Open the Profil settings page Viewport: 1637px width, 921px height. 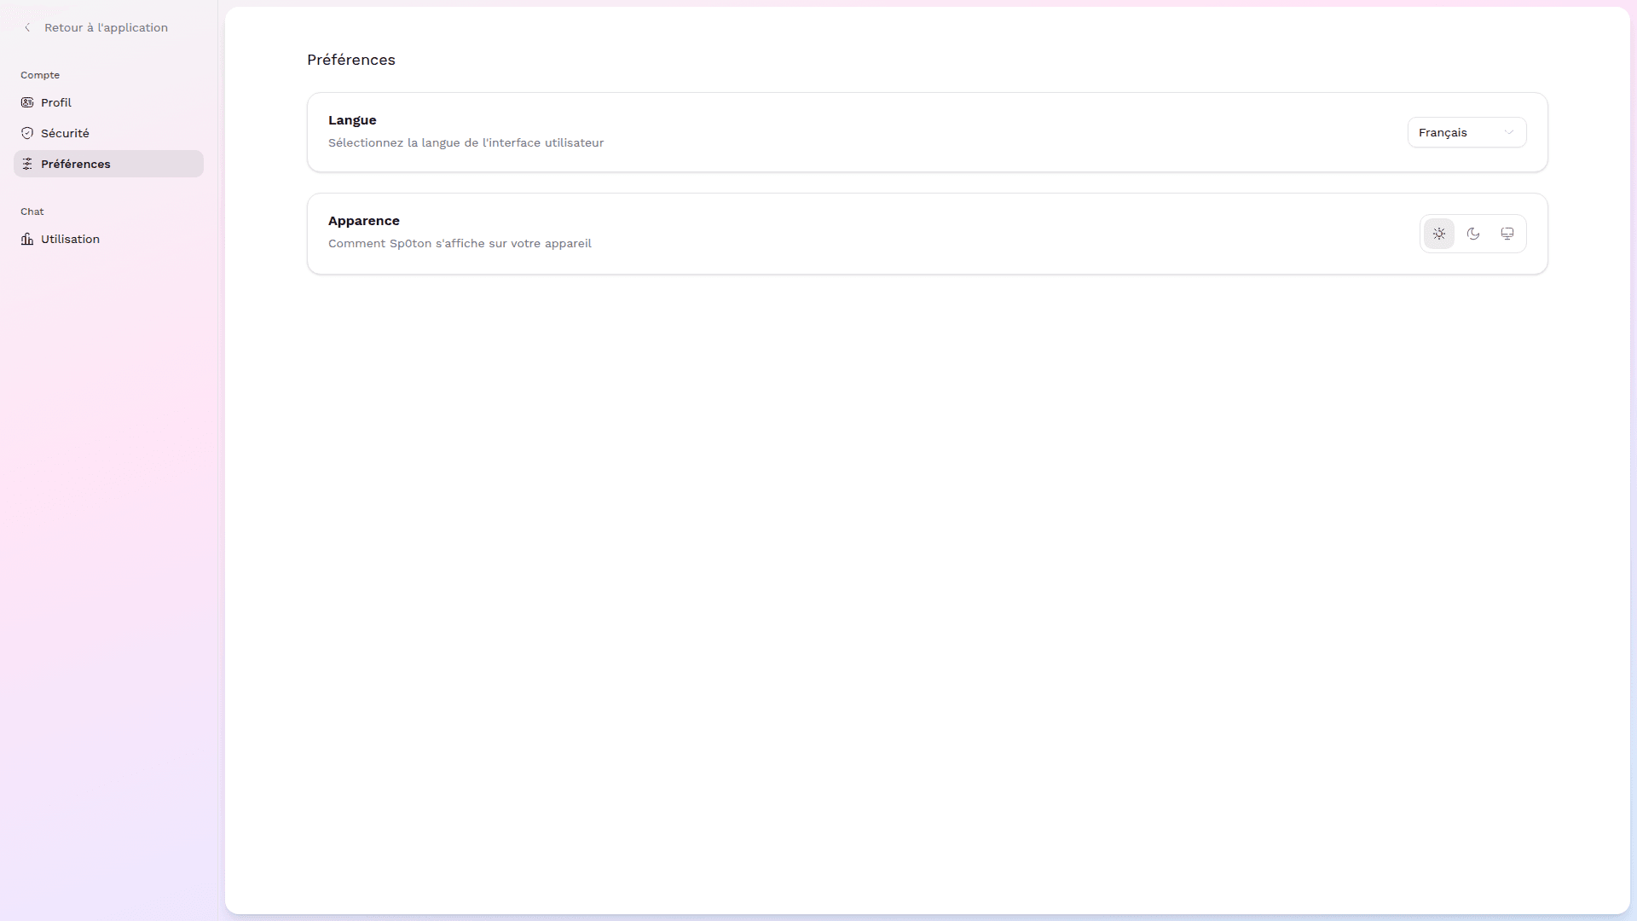56,102
